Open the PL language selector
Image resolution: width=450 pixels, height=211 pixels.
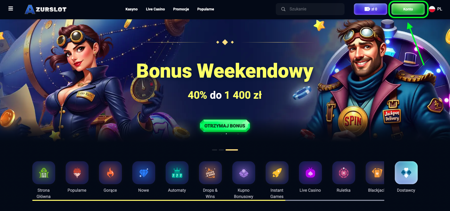[x=436, y=9]
